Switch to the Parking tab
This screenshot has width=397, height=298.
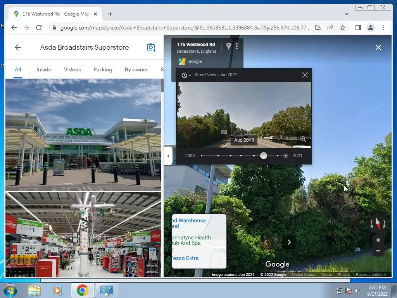(103, 70)
